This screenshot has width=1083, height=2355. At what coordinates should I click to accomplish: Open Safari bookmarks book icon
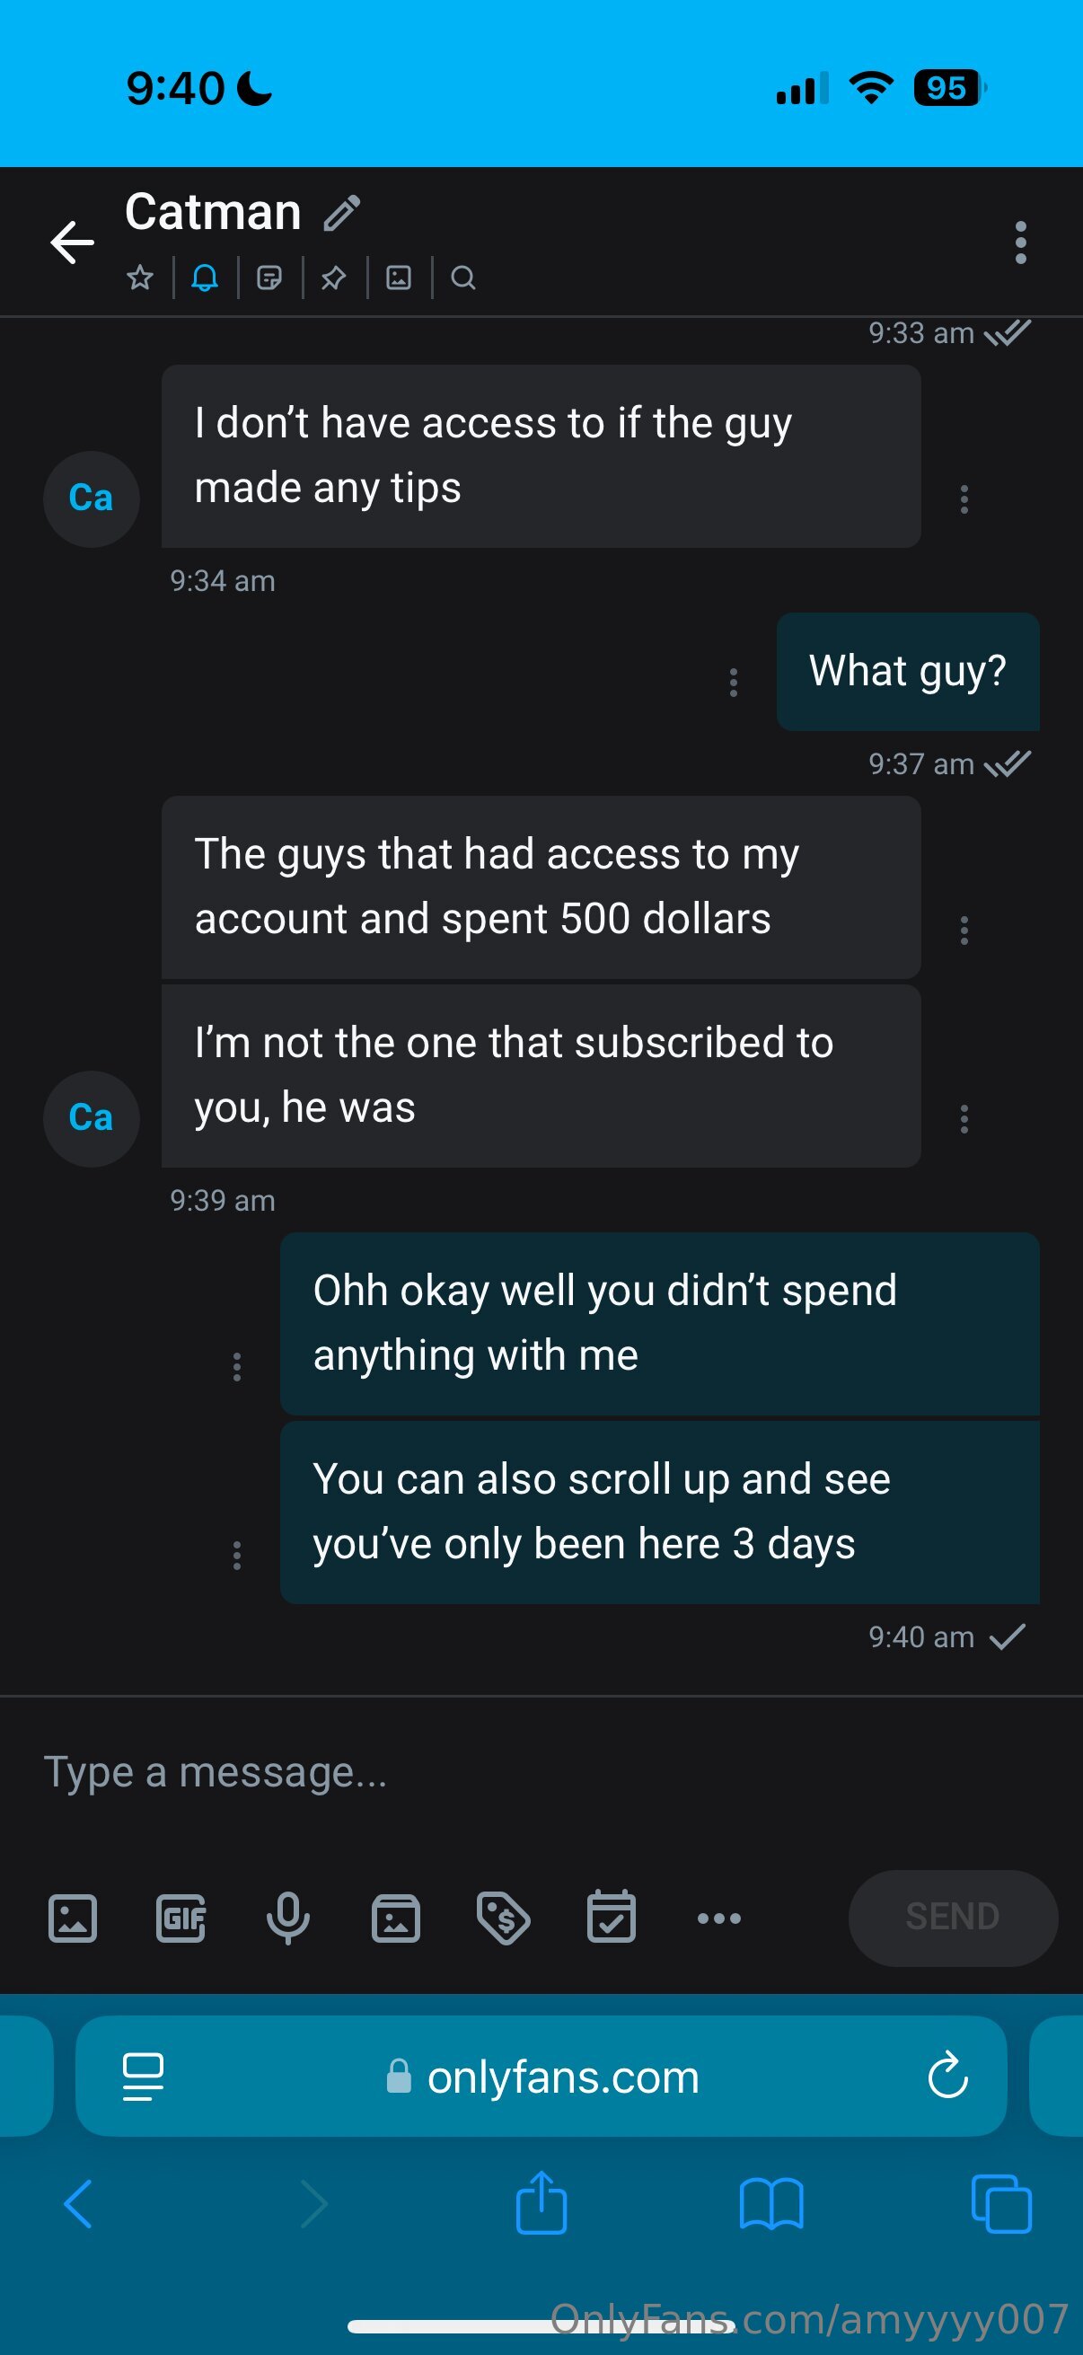(770, 2204)
